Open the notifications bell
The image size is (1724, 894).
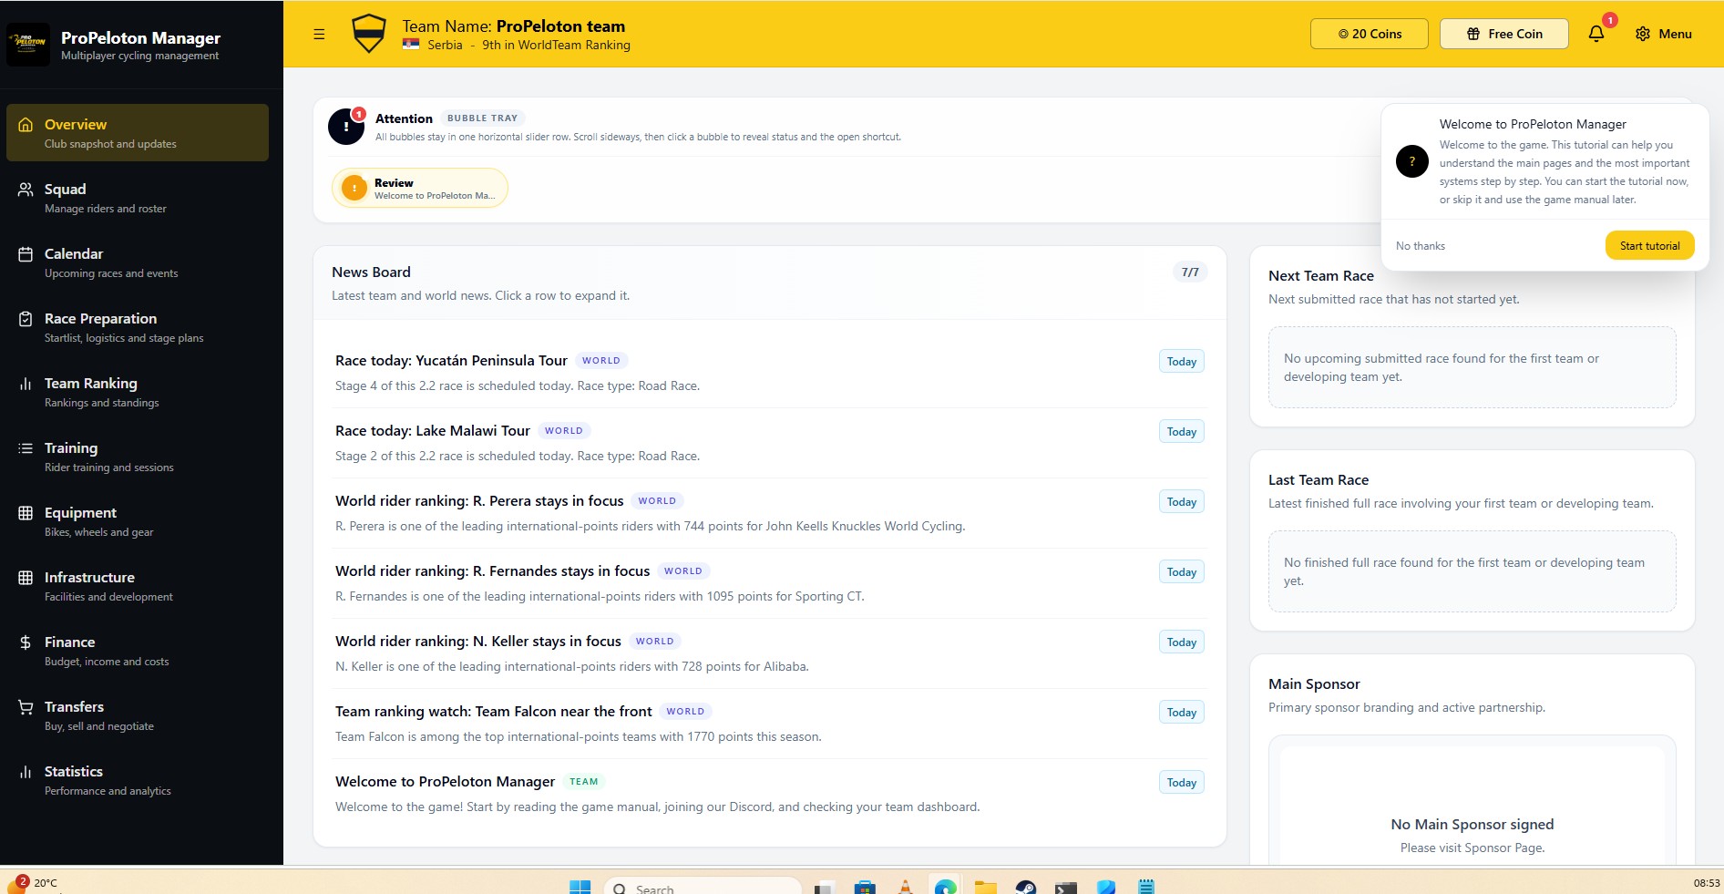coord(1596,34)
